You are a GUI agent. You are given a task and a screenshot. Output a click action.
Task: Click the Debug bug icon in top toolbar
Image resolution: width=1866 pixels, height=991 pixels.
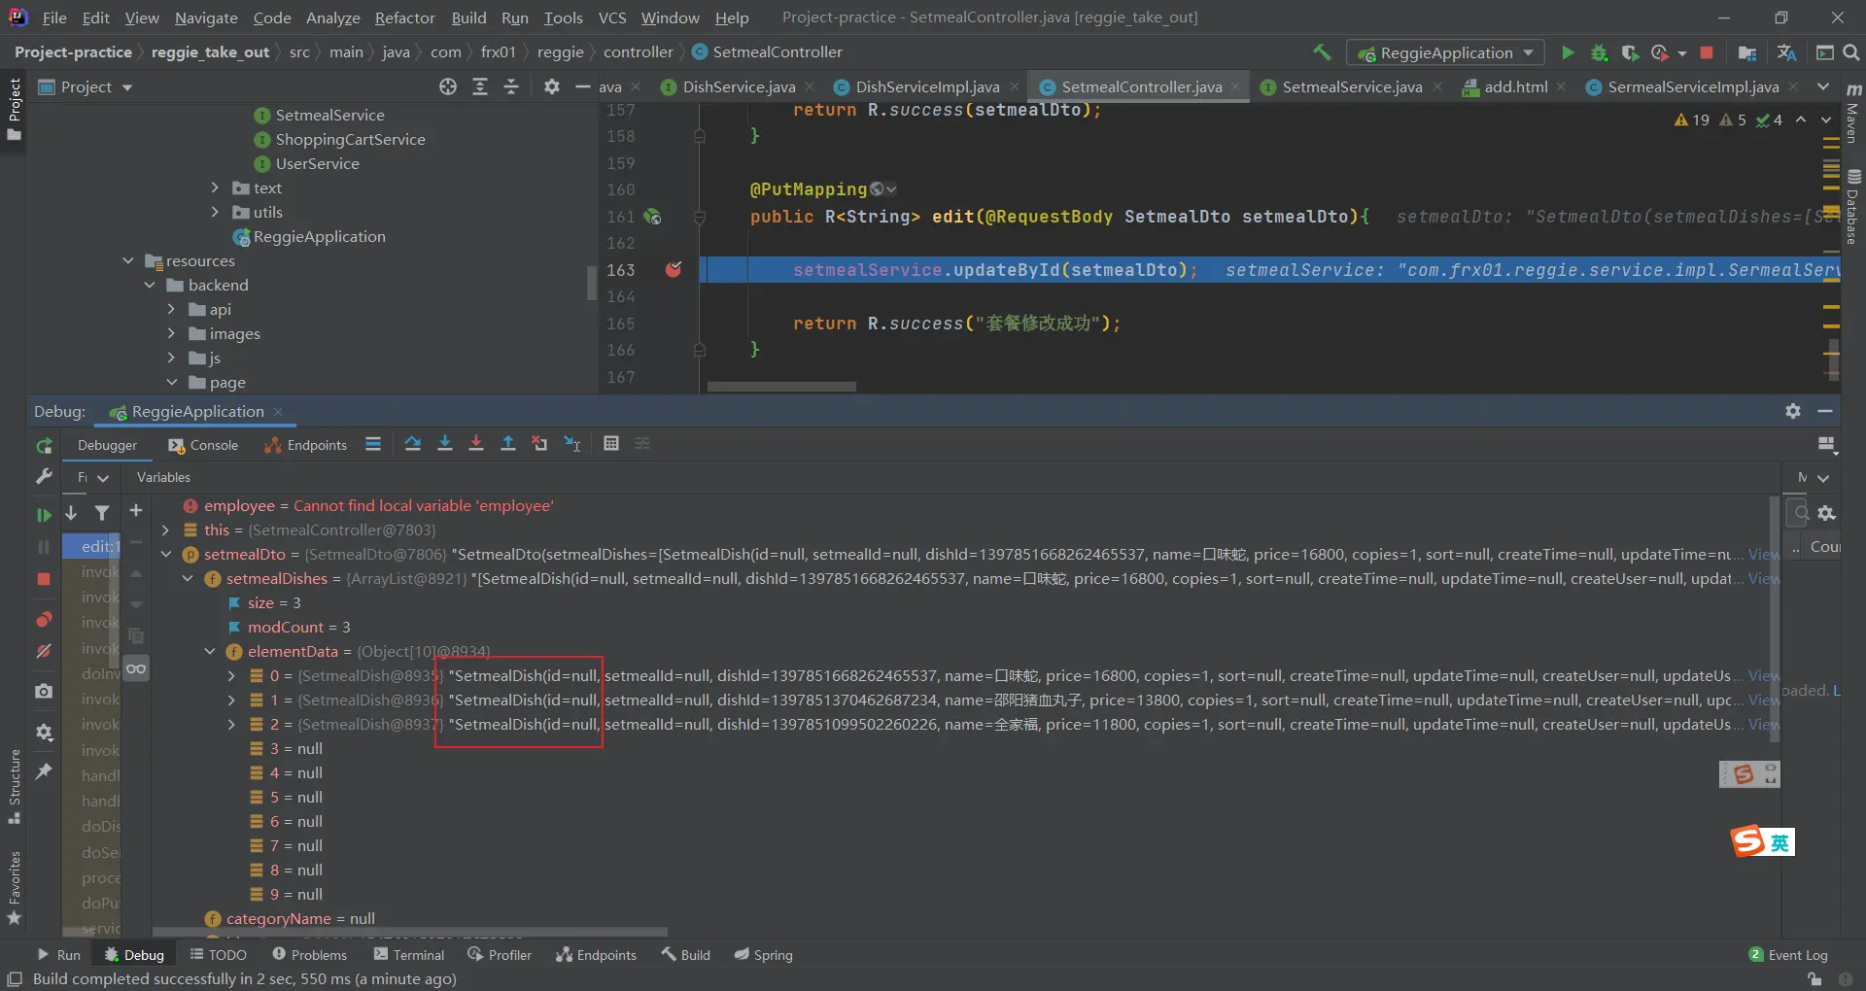[x=1599, y=52]
